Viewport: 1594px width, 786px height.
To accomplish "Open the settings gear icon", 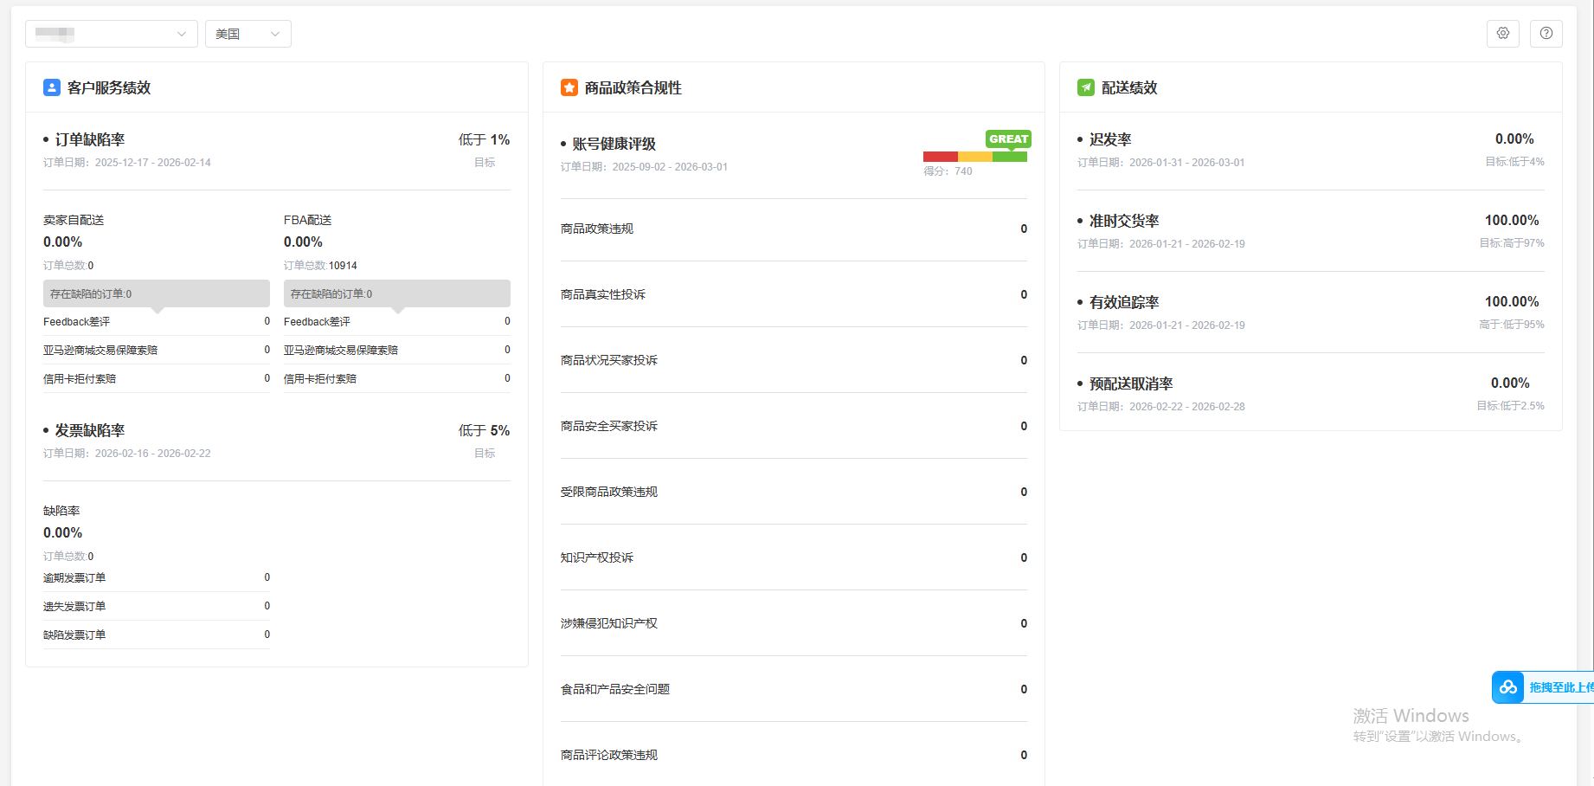I will [1503, 34].
